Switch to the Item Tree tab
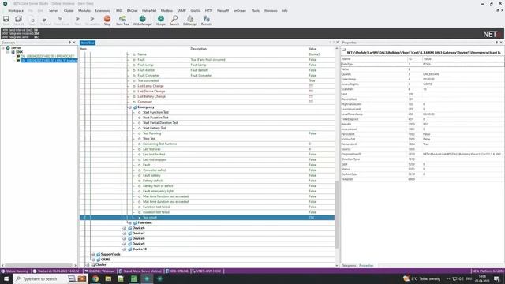The width and height of the screenshot is (505, 284). 88,43
